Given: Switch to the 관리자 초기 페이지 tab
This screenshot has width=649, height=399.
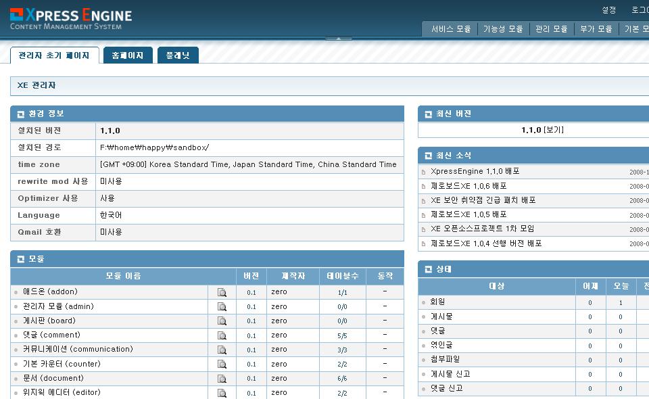Looking at the screenshot, I should (x=54, y=55).
